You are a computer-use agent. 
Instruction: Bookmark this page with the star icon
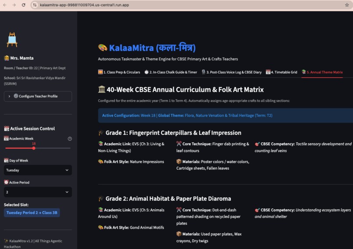click(x=347, y=5)
